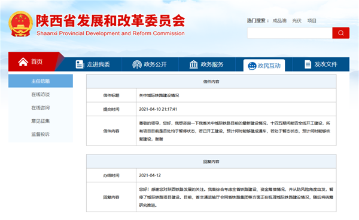Open the 首页 home tab
Image resolution: width=359 pixels, height=220 pixels.
pos(34,61)
